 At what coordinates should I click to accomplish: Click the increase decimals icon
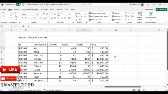pos(76,20)
